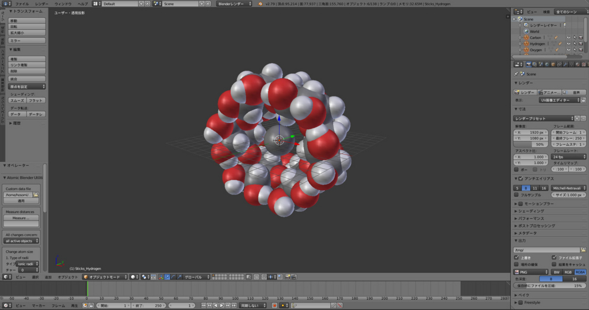Select the Texture properties tab icon

point(583,64)
